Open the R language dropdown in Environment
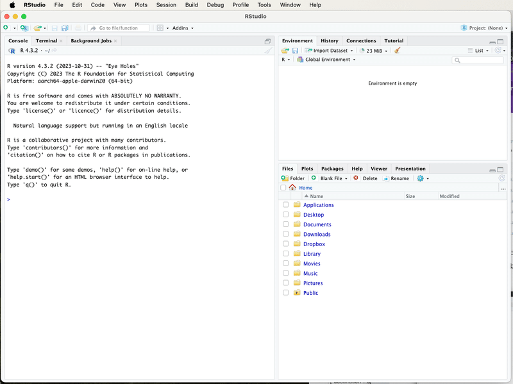 pyautogui.click(x=285, y=60)
